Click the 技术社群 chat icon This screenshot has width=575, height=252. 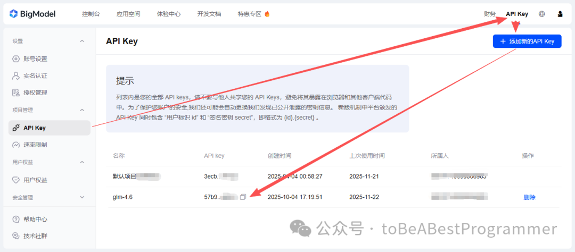(16, 236)
